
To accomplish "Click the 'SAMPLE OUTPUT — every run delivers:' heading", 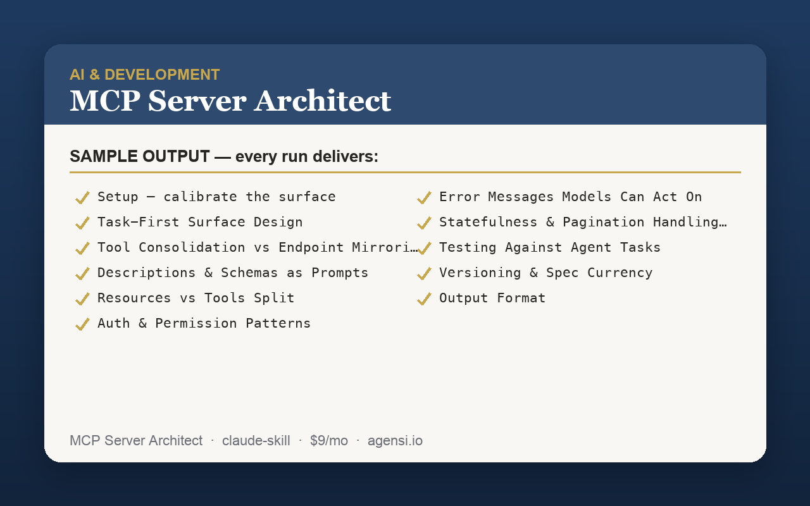I will click(224, 156).
